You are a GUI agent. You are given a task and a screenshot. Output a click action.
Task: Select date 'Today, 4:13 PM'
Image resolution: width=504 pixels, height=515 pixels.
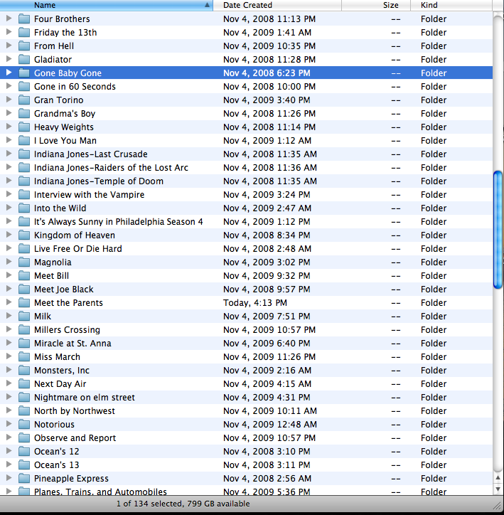[255, 303]
